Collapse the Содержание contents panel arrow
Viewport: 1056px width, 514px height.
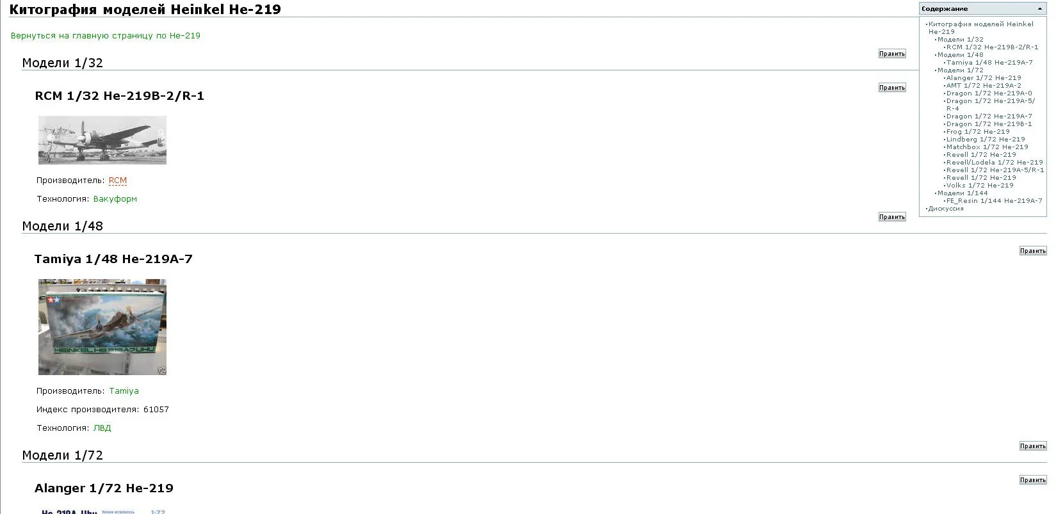pos(1039,9)
